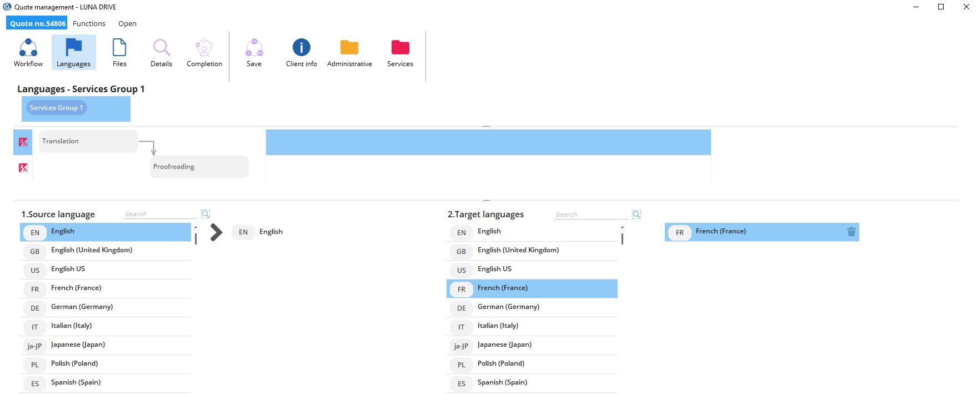Open the Files document icon
The height and width of the screenshot is (394, 977).
tap(119, 48)
